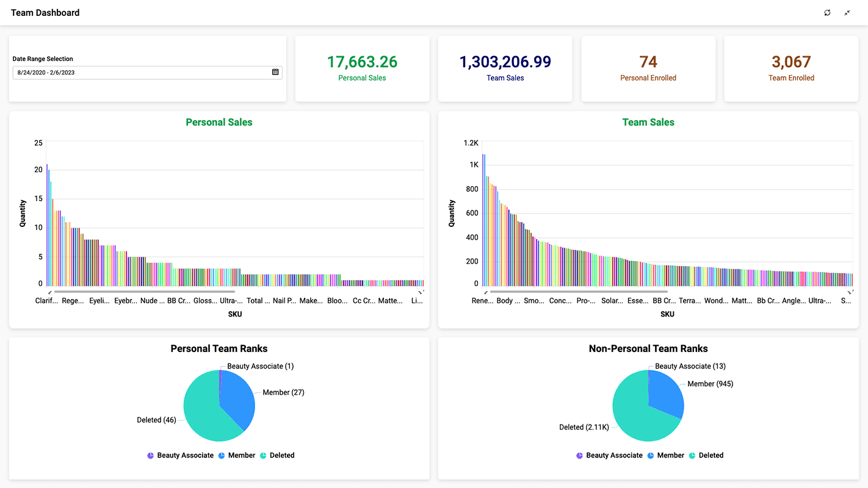Click "Rene..." SKU label in Team Sales chart
Screen dimensions: 868x488
click(482, 301)
